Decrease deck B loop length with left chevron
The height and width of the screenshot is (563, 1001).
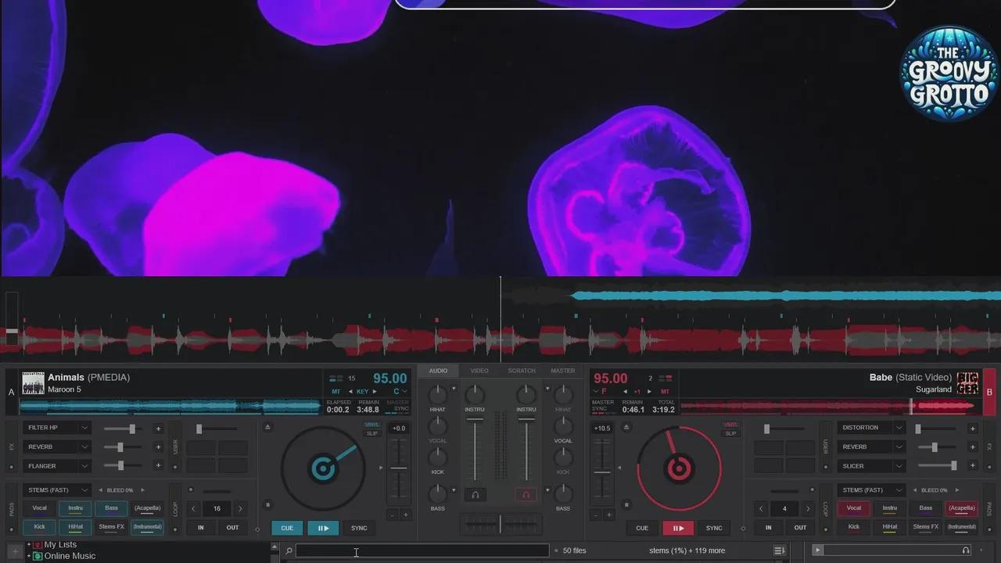pos(762,508)
